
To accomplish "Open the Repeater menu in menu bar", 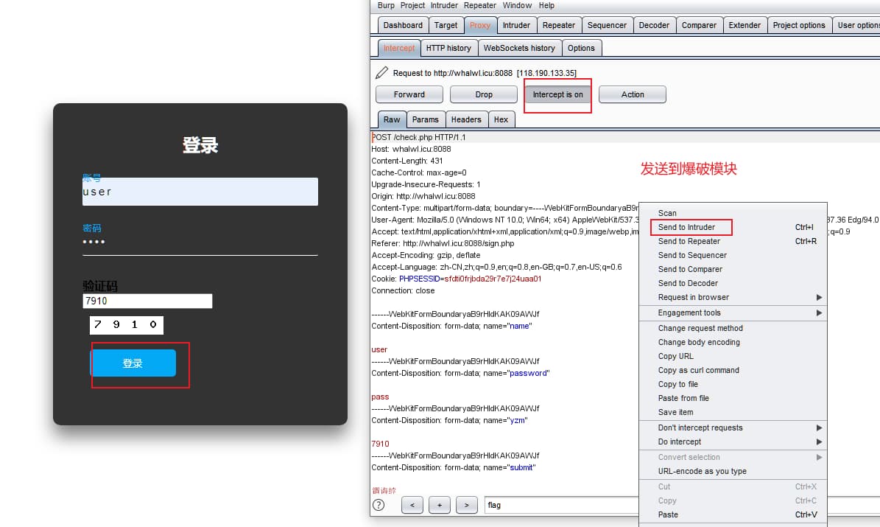I will pos(480,6).
